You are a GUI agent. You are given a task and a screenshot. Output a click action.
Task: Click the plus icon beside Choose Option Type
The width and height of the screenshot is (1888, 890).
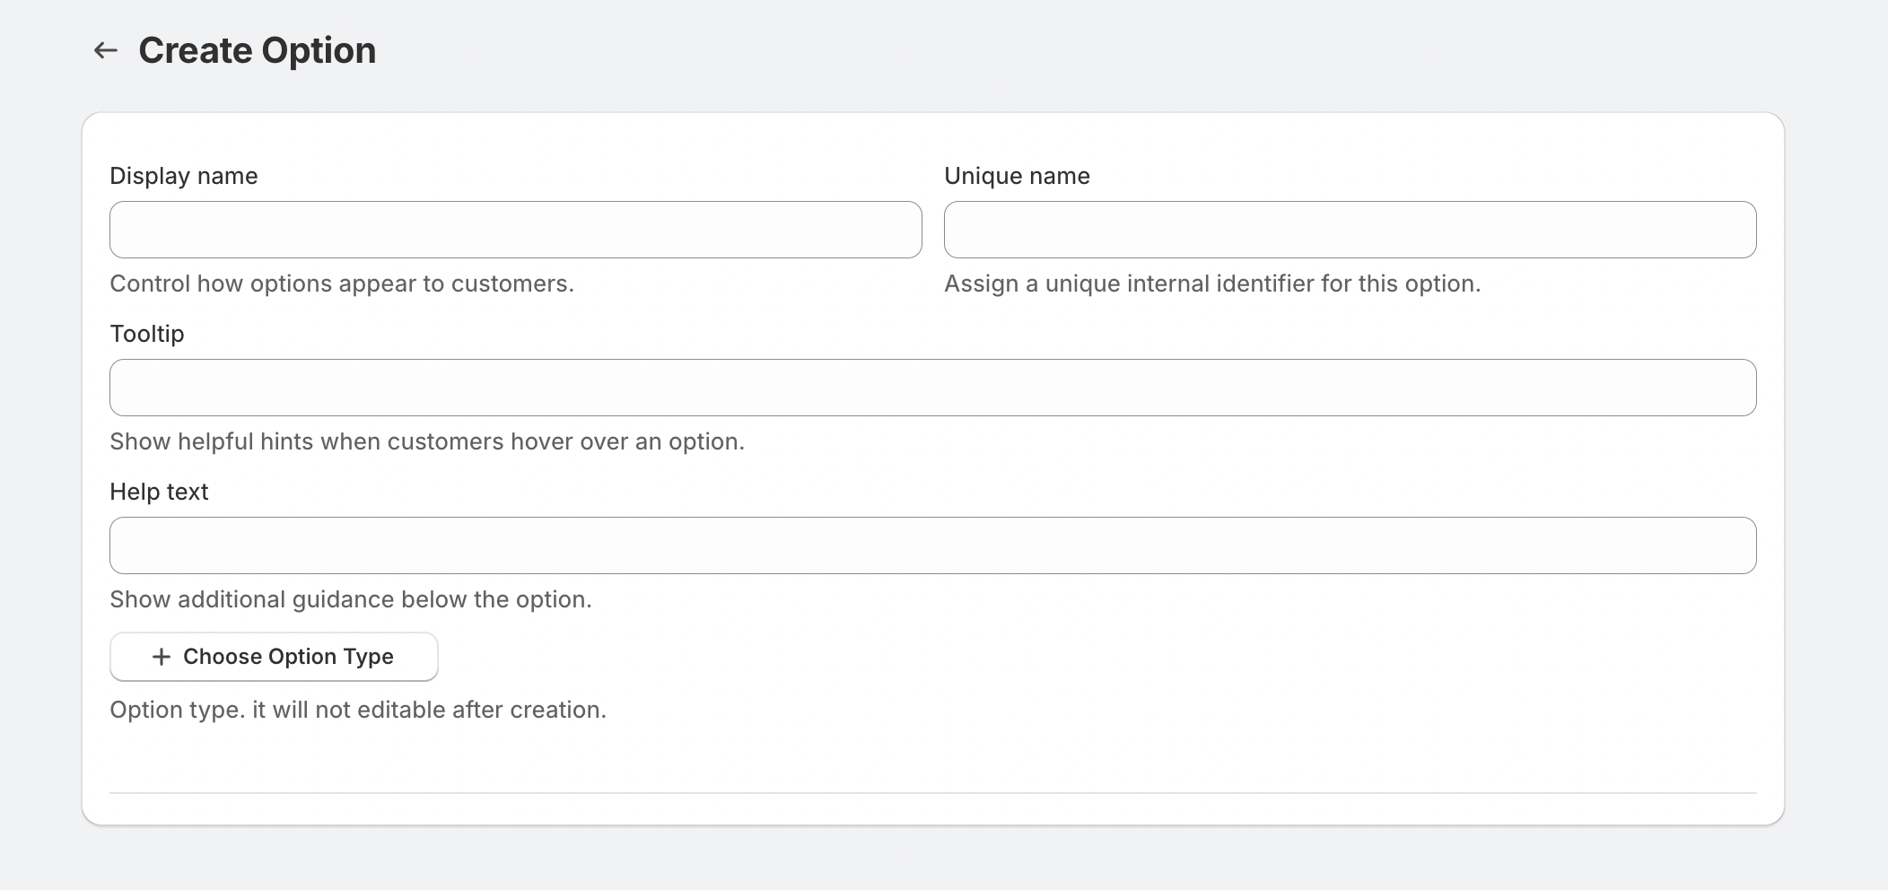[x=162, y=657]
